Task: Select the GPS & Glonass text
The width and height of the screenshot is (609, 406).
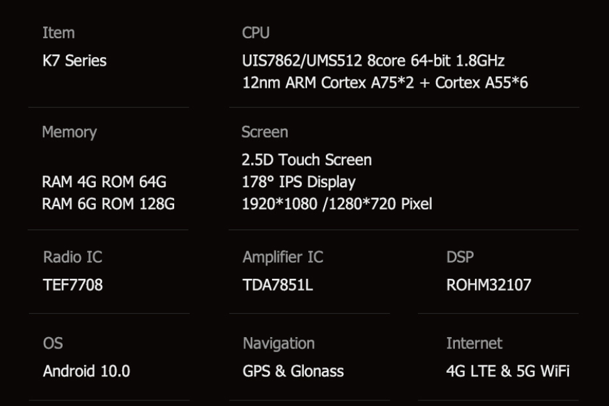Action: pos(293,371)
